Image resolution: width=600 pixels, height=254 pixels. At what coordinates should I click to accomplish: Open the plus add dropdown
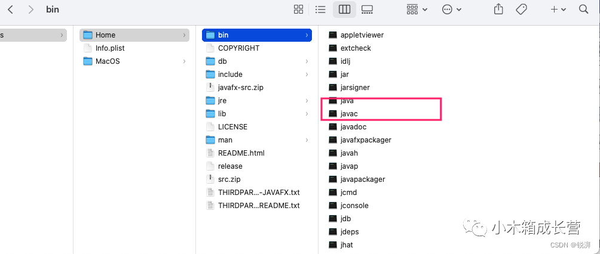pos(558,10)
